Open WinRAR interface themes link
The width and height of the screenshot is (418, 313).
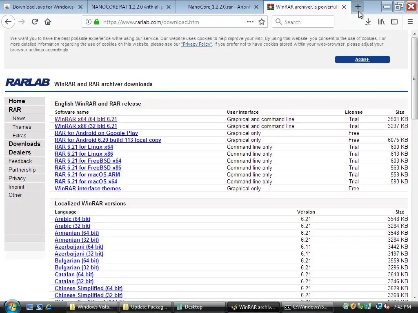pyautogui.click(x=88, y=188)
